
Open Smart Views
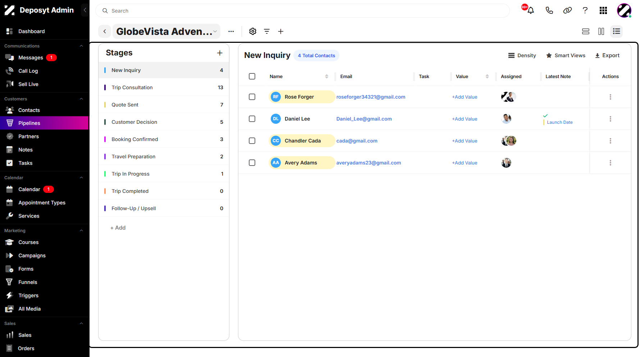click(x=566, y=55)
